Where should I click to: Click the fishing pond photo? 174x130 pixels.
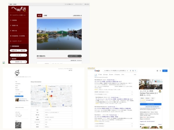point(59,34)
